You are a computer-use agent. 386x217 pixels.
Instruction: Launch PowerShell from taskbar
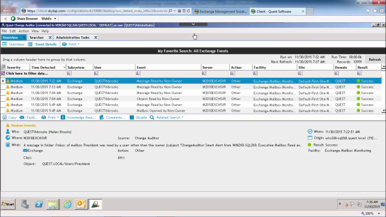pos(39,204)
